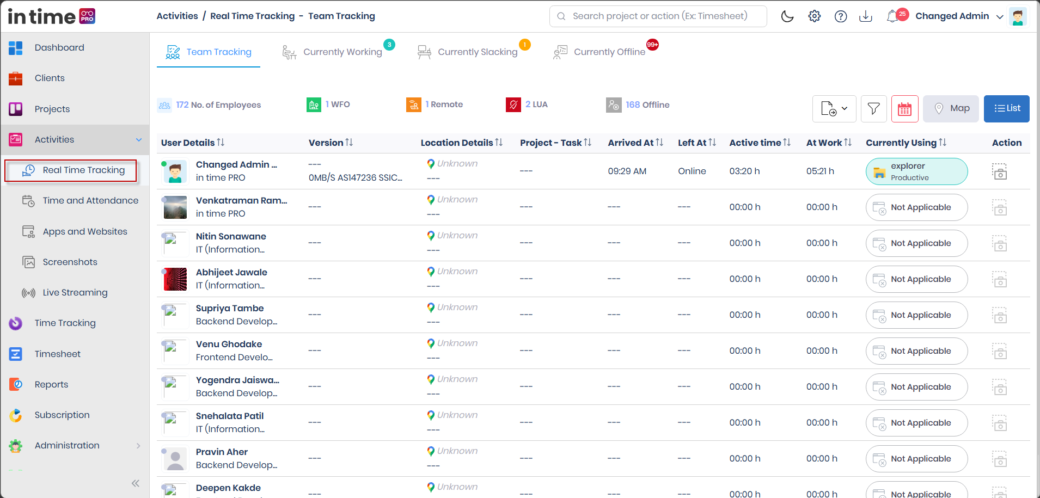Filter by 2 LUA employees
The width and height of the screenshot is (1040, 498).
tap(527, 105)
